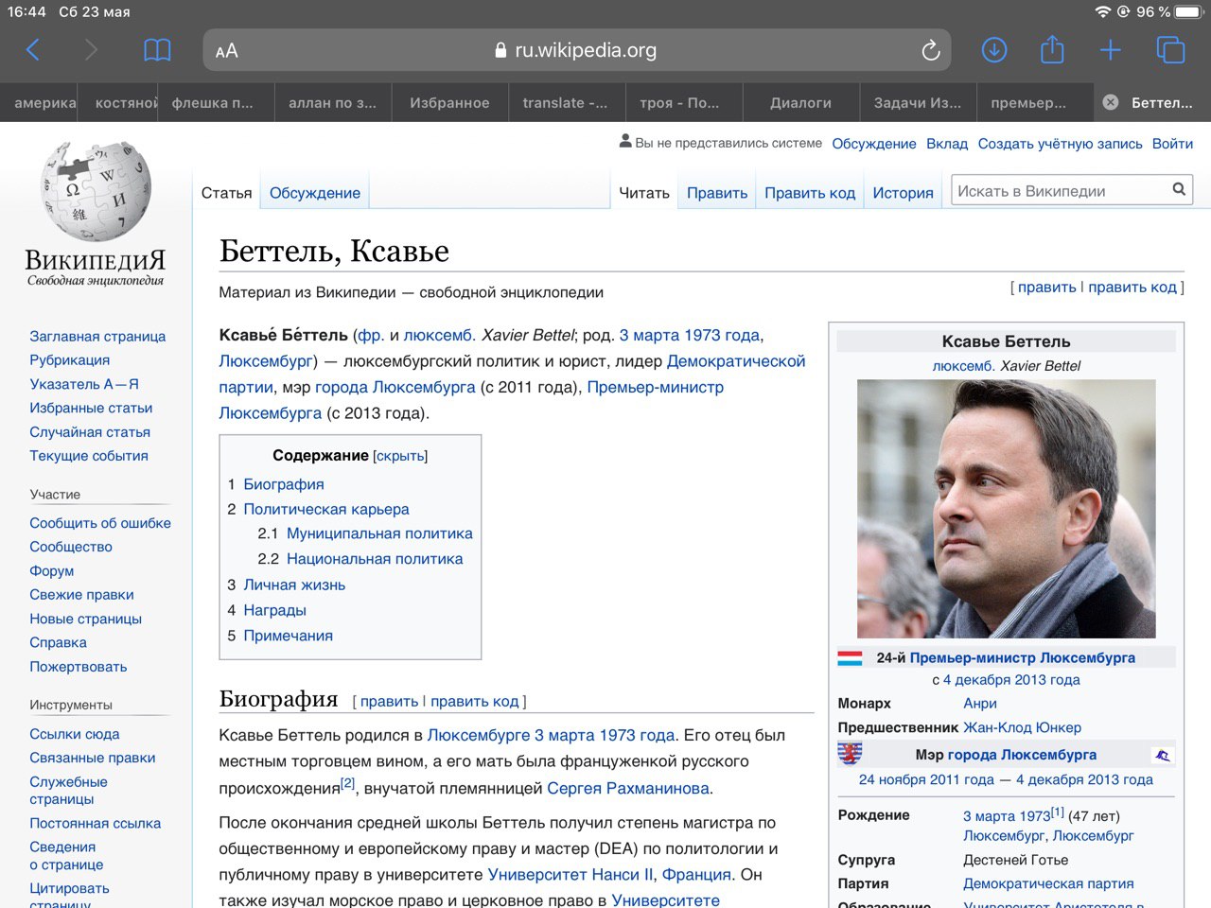This screenshot has width=1211, height=908.
Task: Open Справка in sidebar
Action: 58,642
